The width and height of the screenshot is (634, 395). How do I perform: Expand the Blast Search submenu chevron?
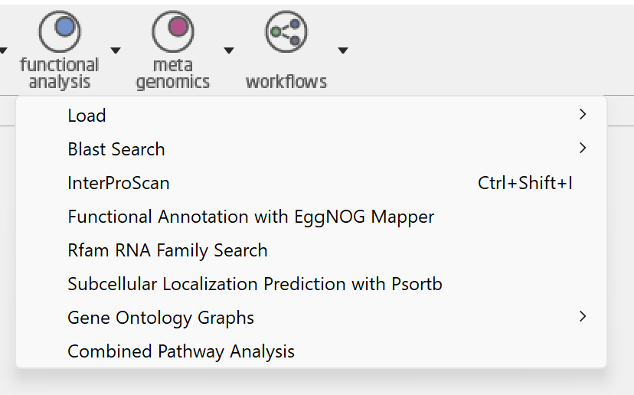point(583,149)
